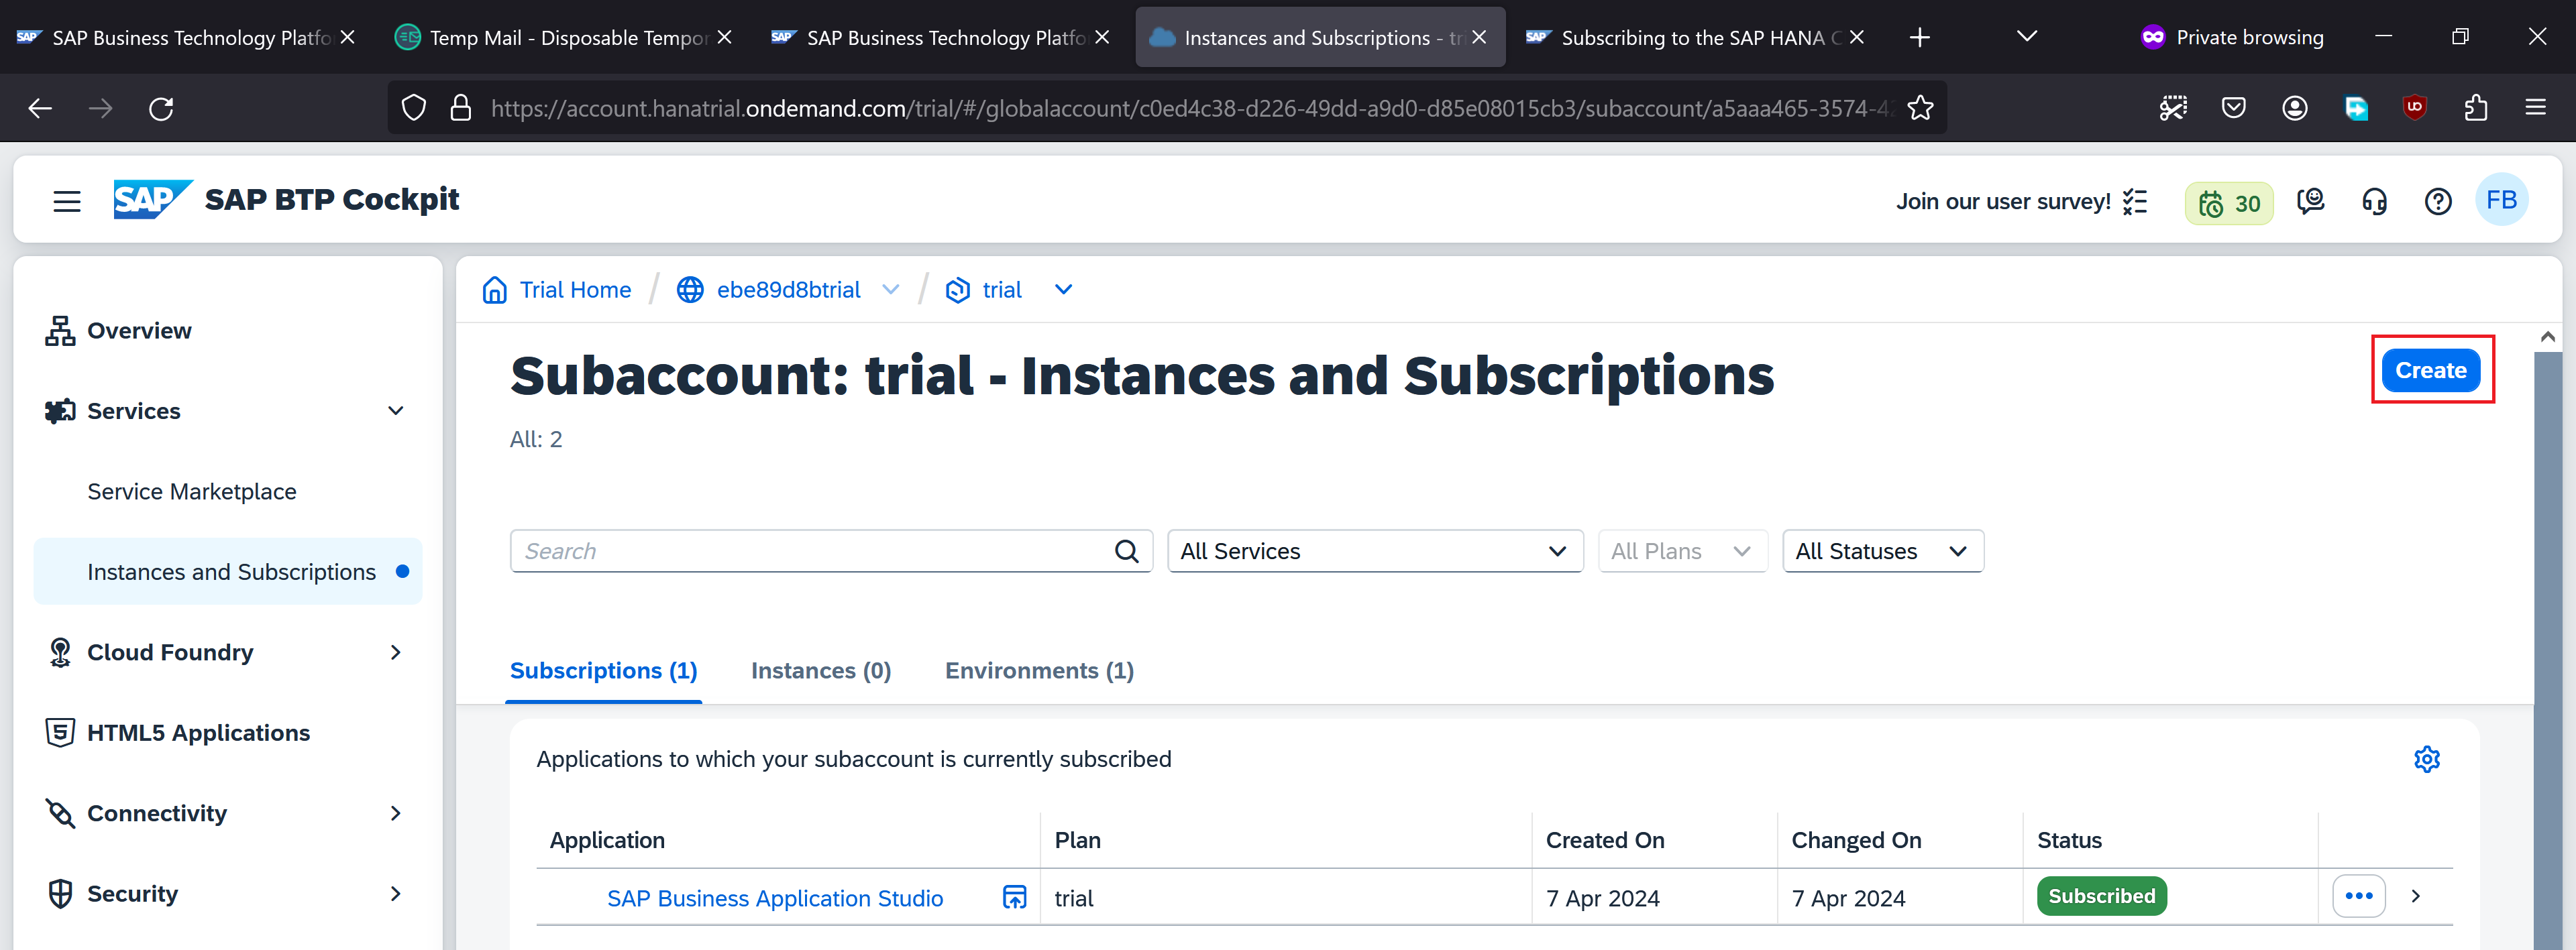This screenshot has height=950, width=2576.
Task: Bookmark this page with star icon
Action: (1920, 108)
